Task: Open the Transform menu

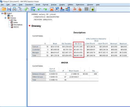Action: pyautogui.click(x=29, y=5)
